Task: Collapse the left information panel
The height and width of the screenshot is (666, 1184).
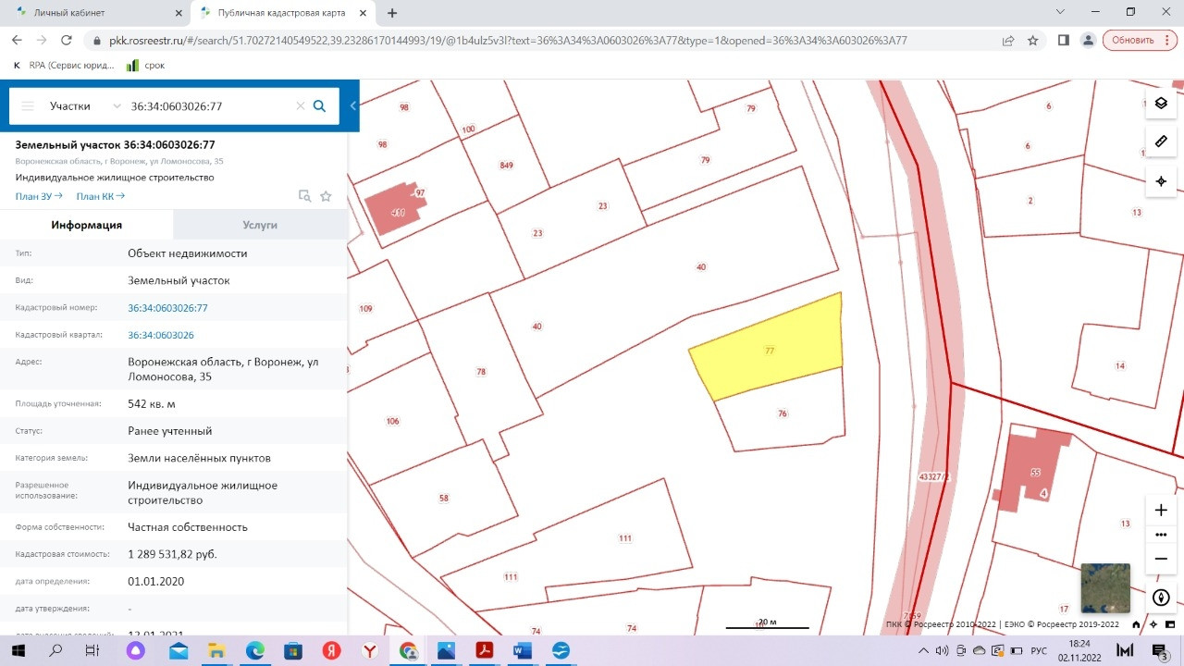Action: (x=352, y=106)
